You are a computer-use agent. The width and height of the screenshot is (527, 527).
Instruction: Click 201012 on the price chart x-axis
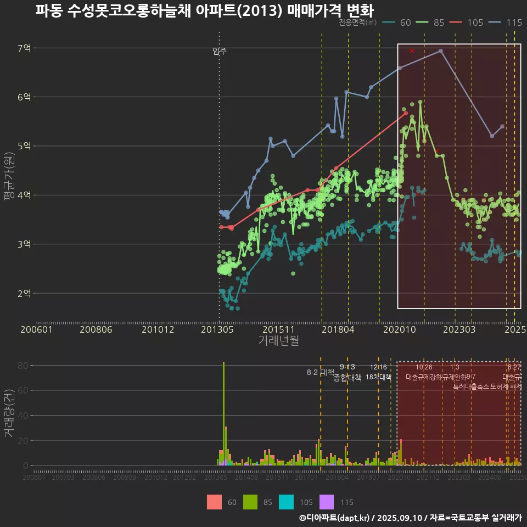[x=158, y=329]
